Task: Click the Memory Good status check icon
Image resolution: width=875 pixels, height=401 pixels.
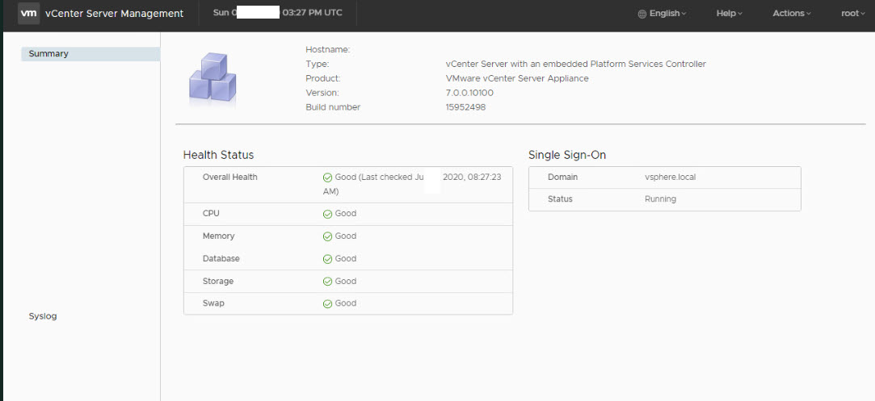Action: 327,236
